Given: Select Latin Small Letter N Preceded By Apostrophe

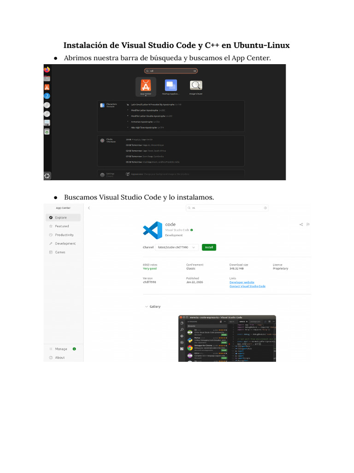Looking at the screenshot, I should click(154, 105).
